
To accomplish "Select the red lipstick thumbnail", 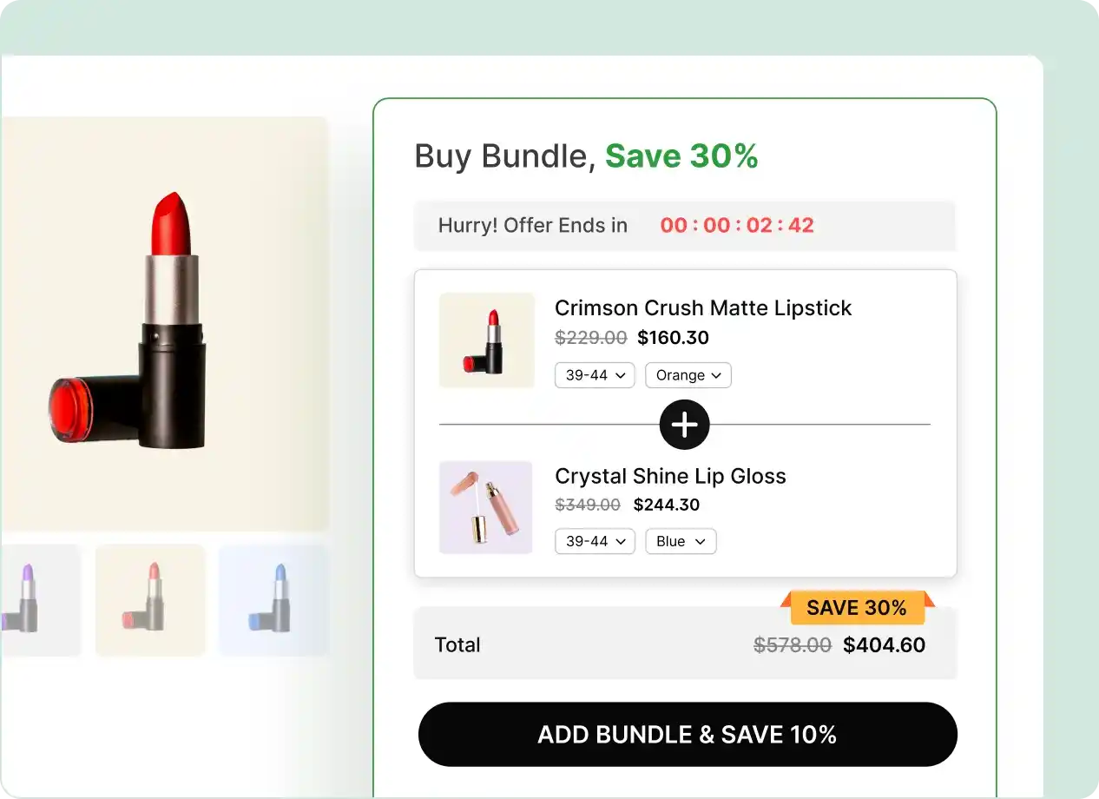I will coord(150,599).
